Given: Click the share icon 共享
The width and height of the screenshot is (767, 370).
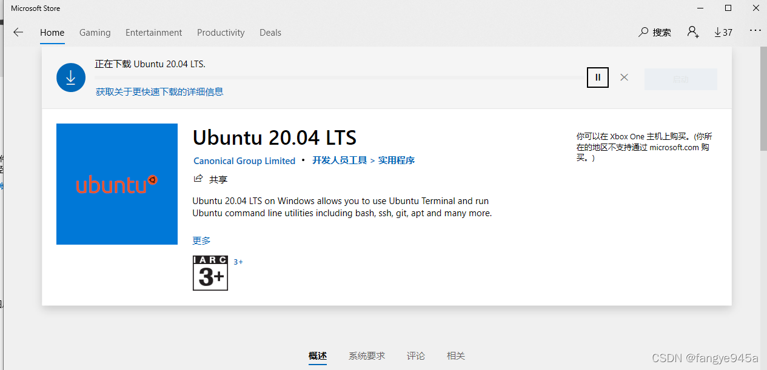Looking at the screenshot, I should click(x=210, y=179).
